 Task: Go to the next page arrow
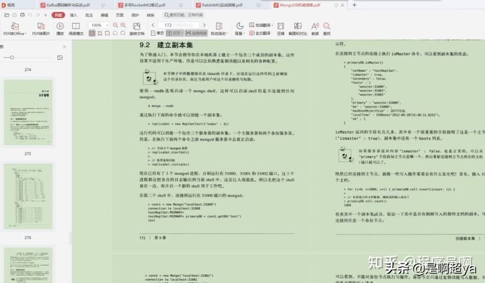click(x=204, y=25)
